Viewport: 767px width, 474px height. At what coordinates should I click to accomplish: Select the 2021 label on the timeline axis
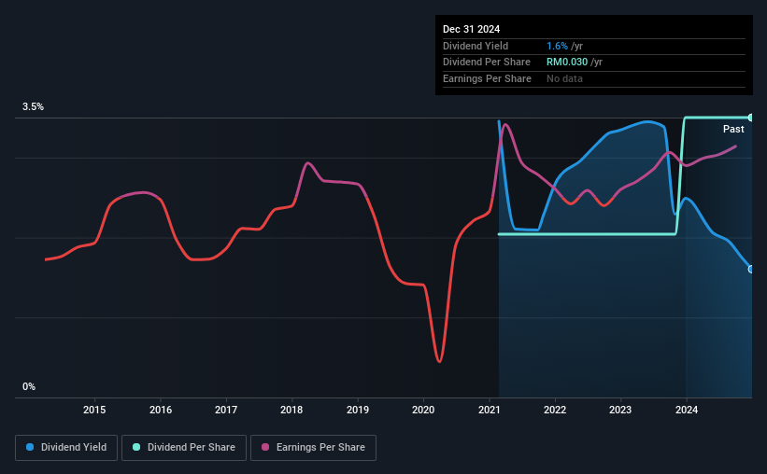(x=490, y=410)
